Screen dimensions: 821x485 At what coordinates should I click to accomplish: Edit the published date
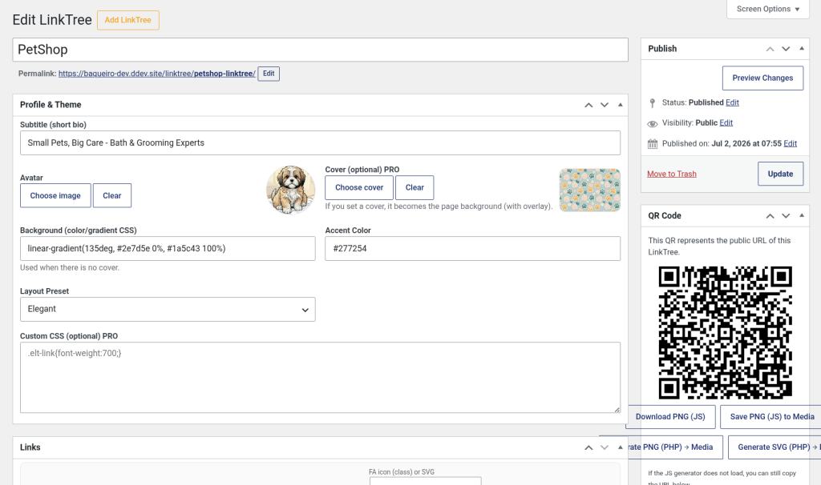pyautogui.click(x=791, y=144)
